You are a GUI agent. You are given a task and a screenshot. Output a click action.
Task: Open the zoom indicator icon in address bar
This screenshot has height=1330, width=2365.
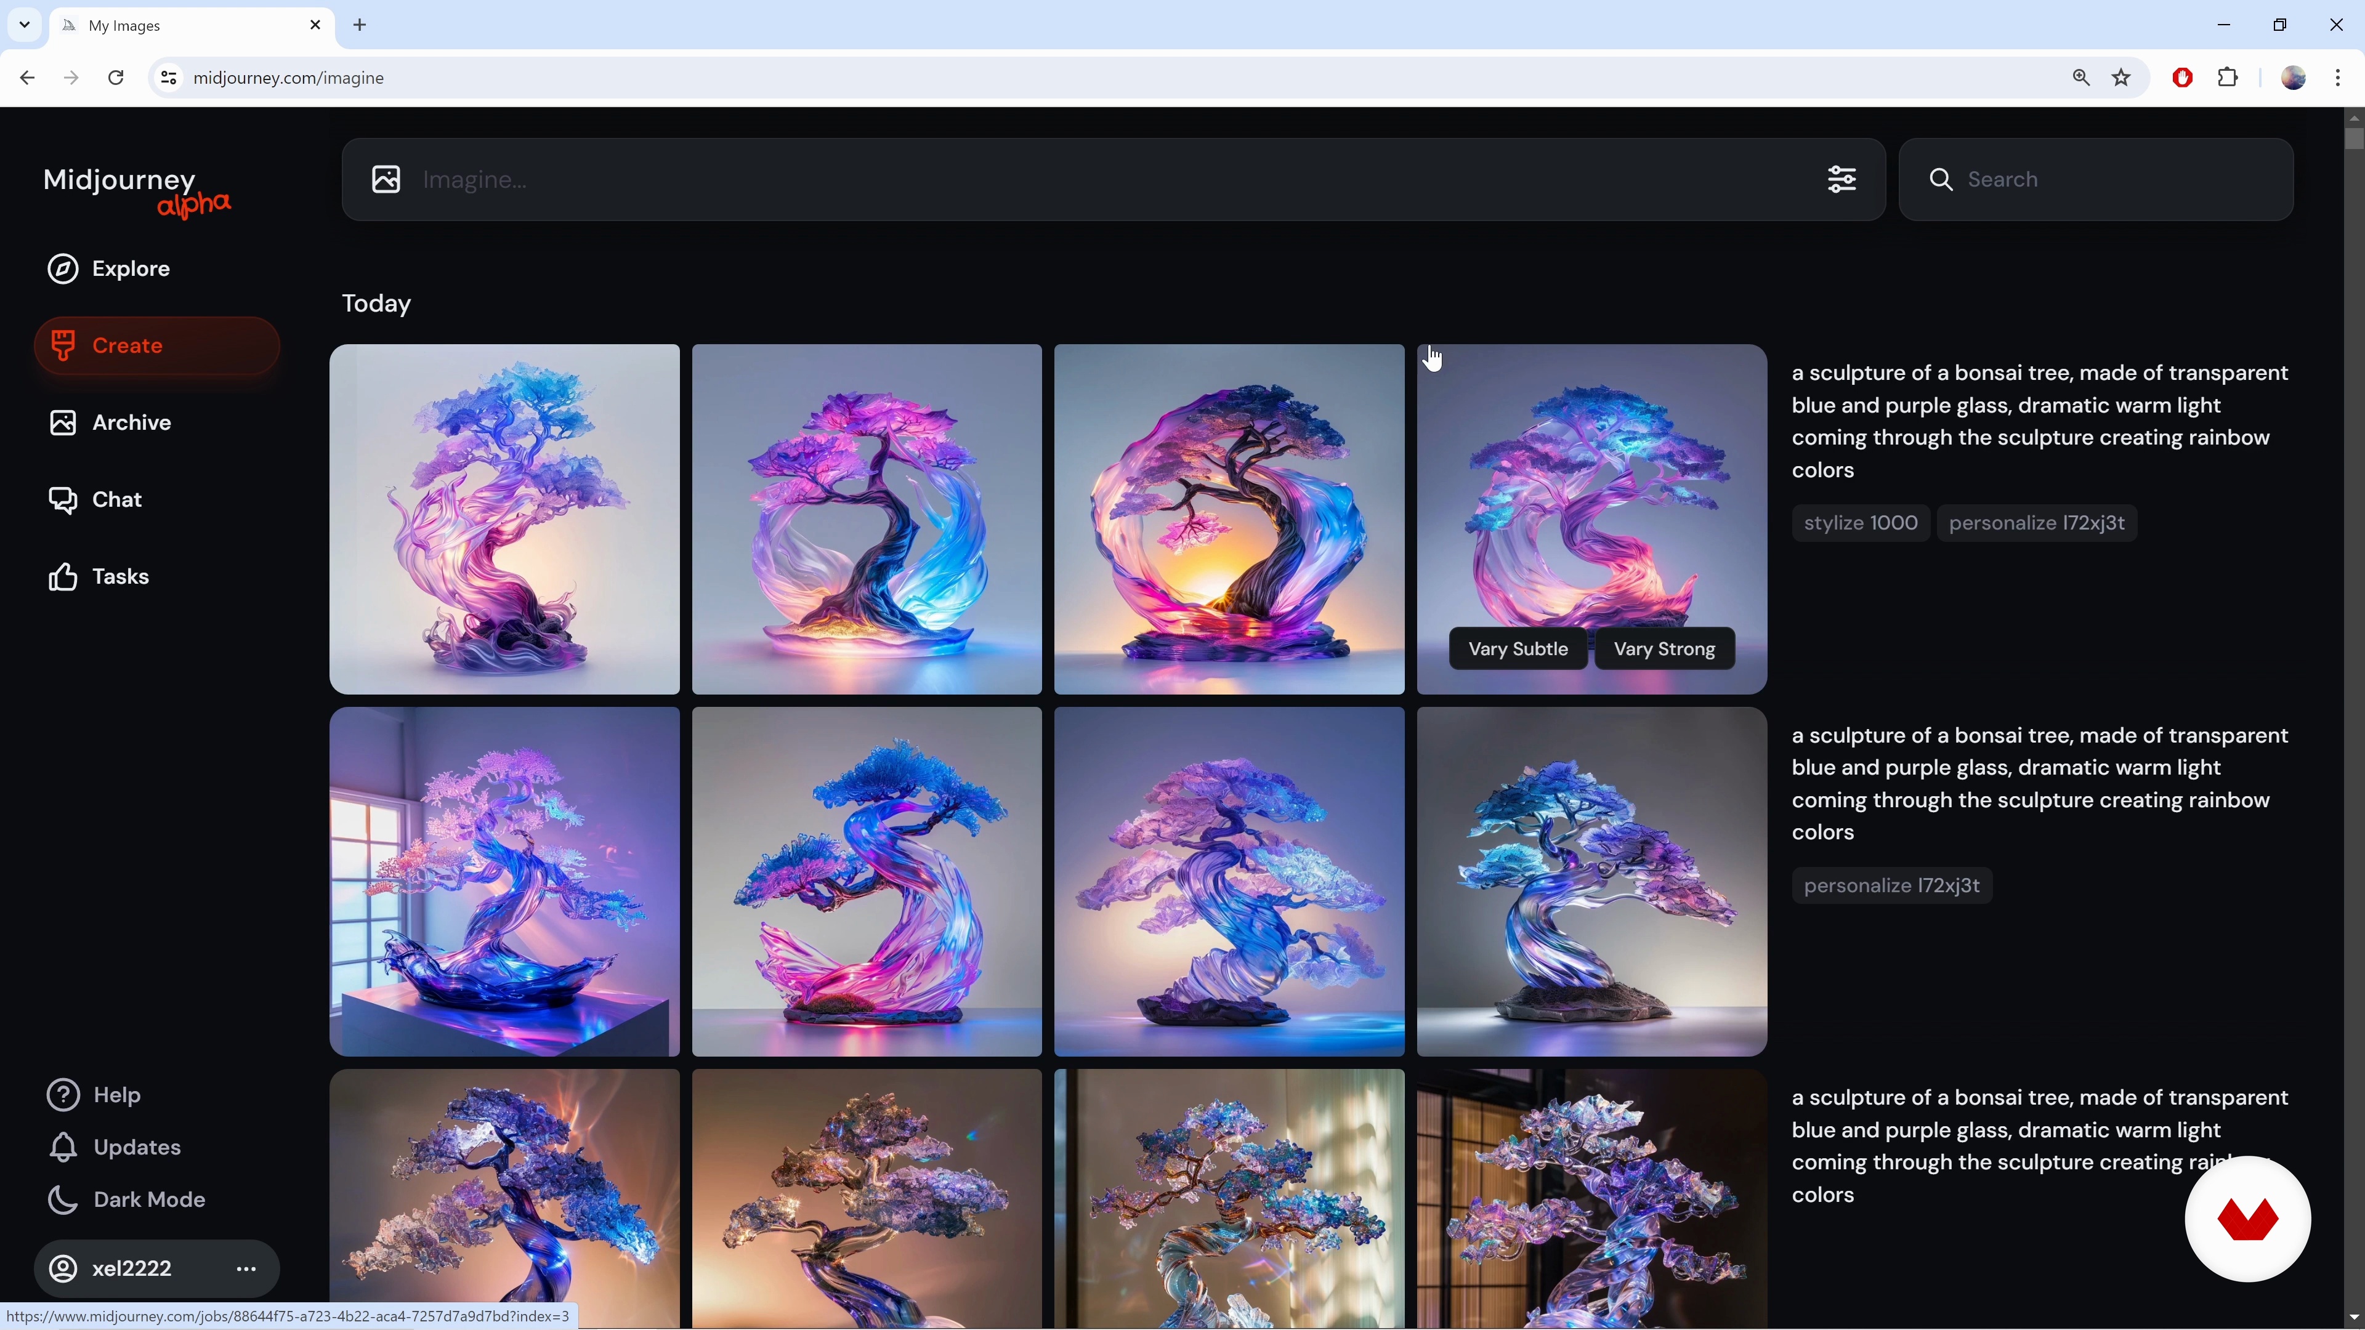click(x=2080, y=79)
